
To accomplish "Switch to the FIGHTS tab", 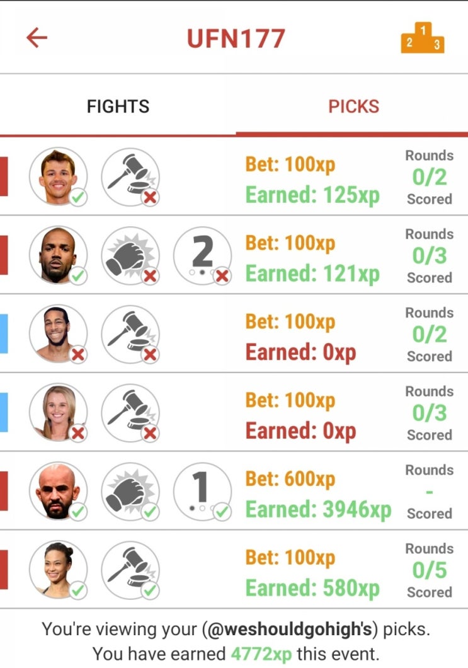I will point(118,107).
